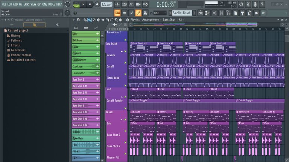The height and width of the screenshot is (162, 289).
Task: Click the audio editor scissors icon
Action: [248, 4]
